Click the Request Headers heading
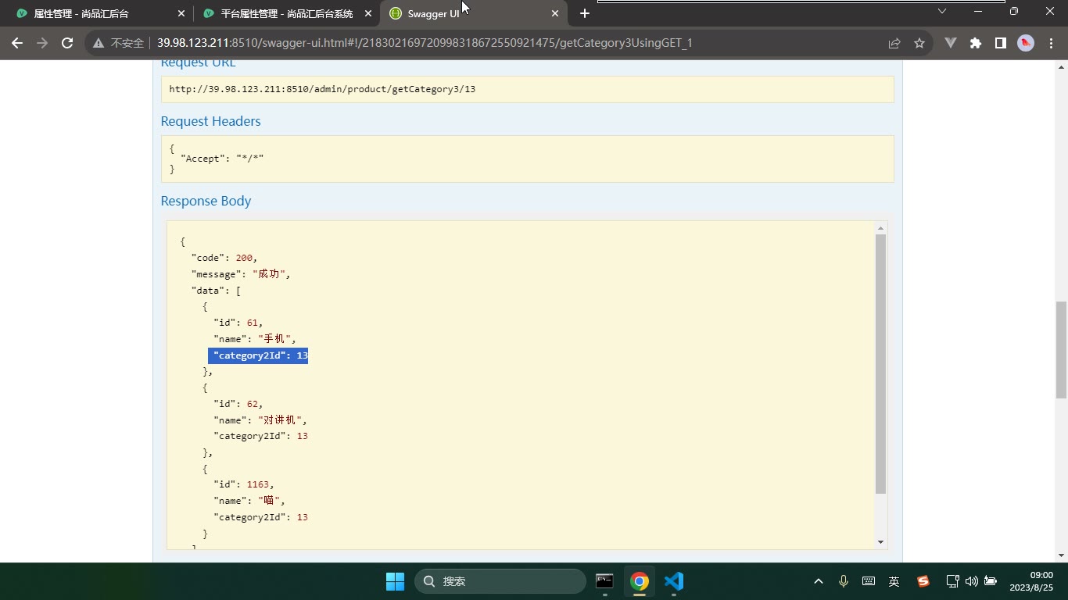The height and width of the screenshot is (600, 1068). point(210,121)
